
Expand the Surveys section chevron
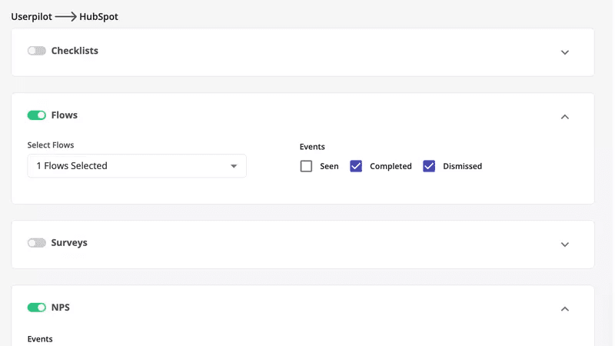click(565, 245)
